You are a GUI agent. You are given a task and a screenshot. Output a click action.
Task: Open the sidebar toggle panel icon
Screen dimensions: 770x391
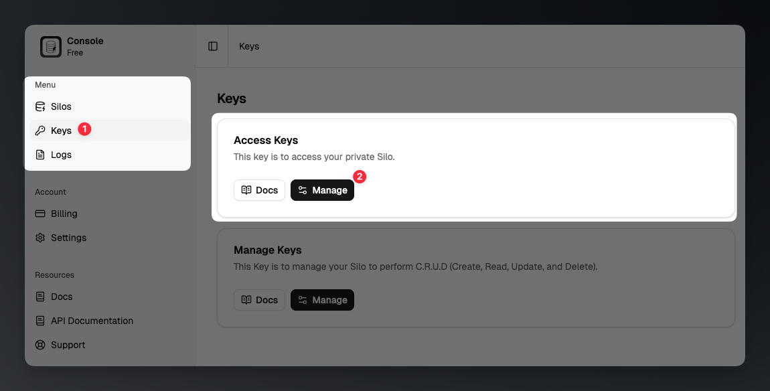pyautogui.click(x=212, y=46)
